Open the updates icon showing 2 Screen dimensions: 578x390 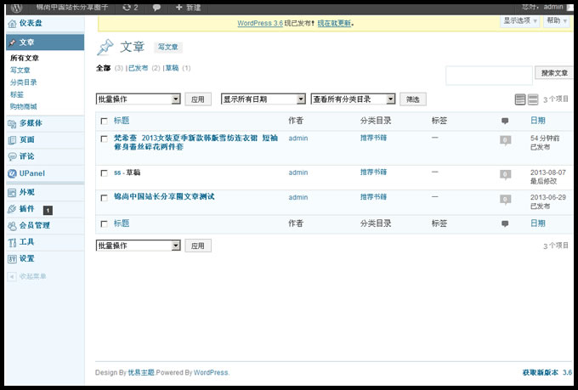(x=130, y=7)
